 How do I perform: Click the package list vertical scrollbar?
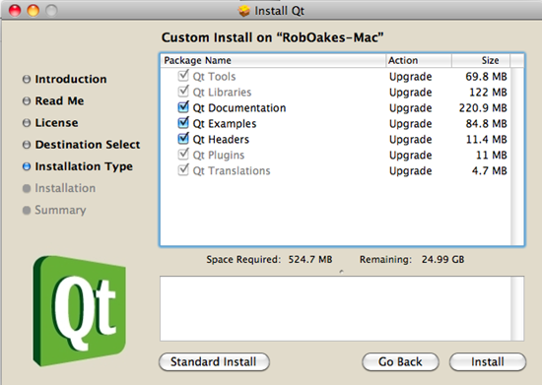(517, 157)
